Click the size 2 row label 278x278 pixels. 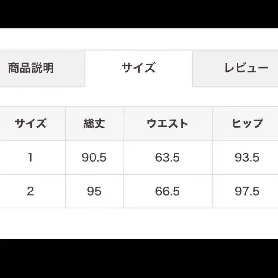[30, 191]
